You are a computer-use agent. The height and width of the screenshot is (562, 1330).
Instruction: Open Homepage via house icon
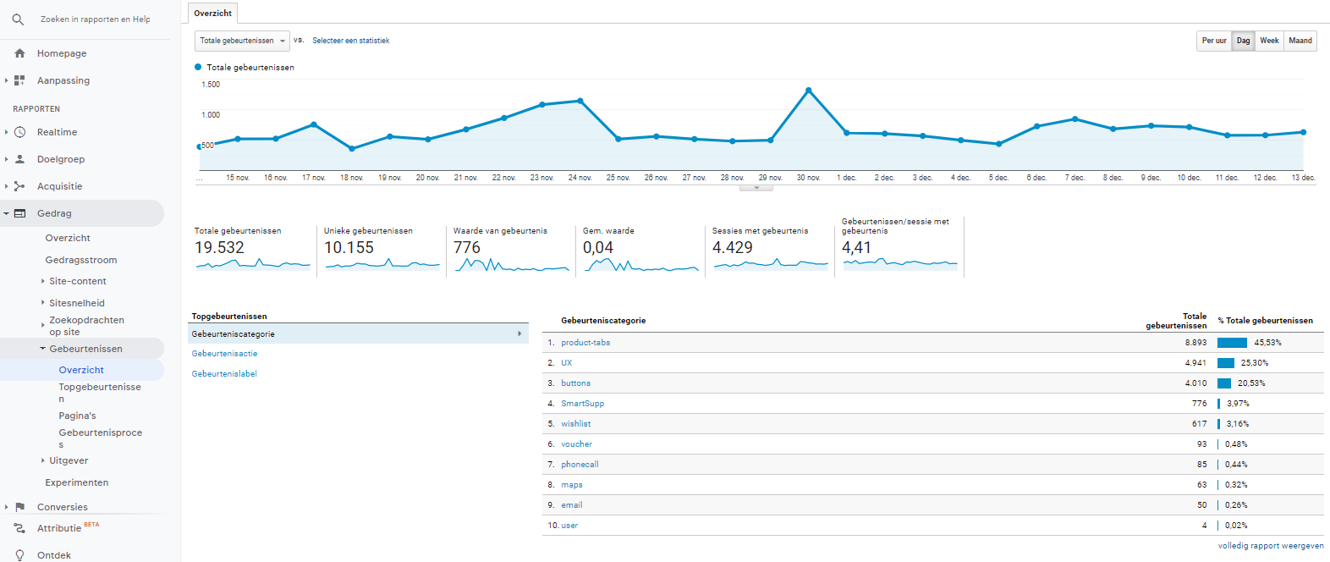tap(19, 53)
